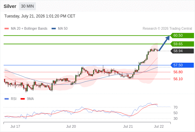Select the chart timestamp 'Tuesday, July 21, 2026 1:01:20 PM CET'
The width and height of the screenshot is (195, 132).
tap(40, 16)
